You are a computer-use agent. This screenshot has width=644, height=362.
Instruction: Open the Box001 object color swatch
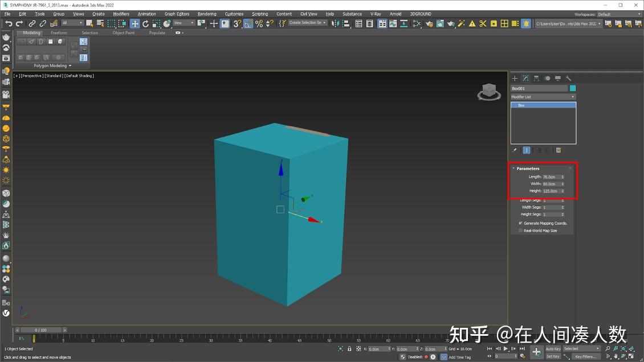(x=573, y=88)
